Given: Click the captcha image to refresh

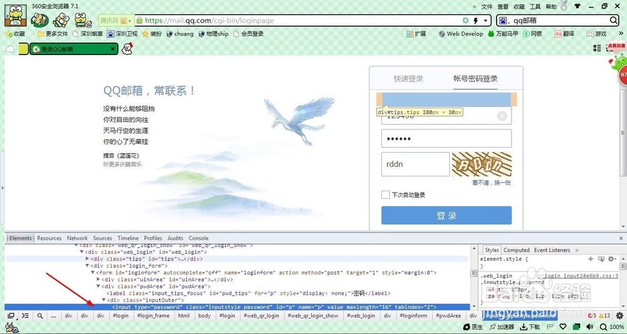Looking at the screenshot, I should 482,164.
